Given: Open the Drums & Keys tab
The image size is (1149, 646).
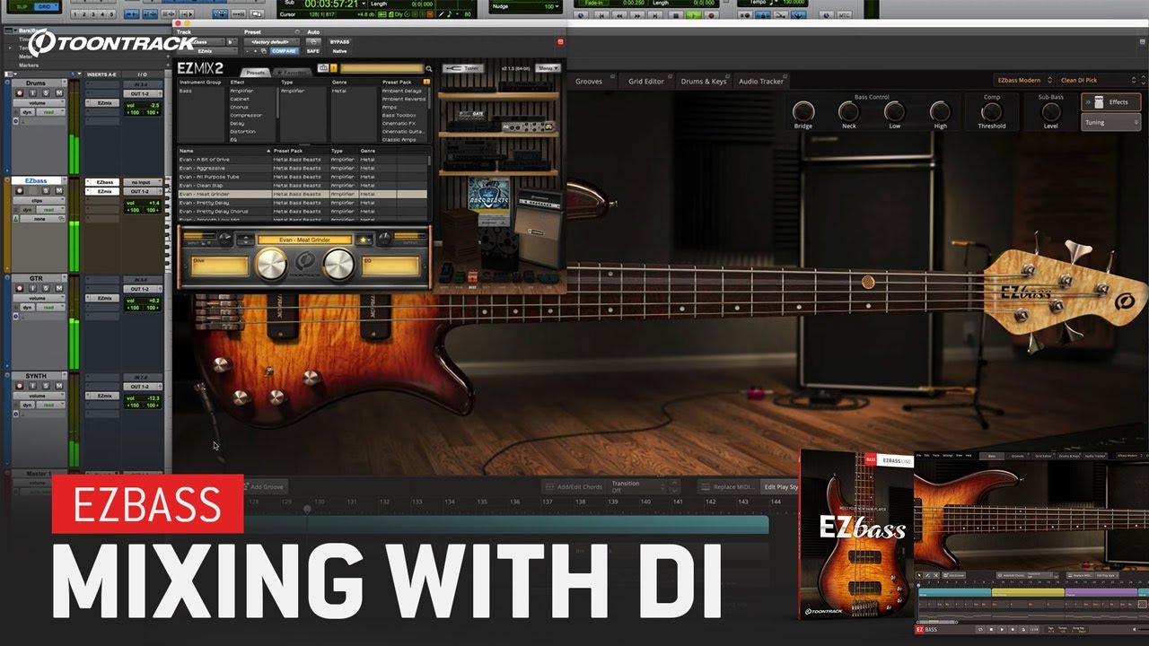Looking at the screenshot, I should click(704, 81).
